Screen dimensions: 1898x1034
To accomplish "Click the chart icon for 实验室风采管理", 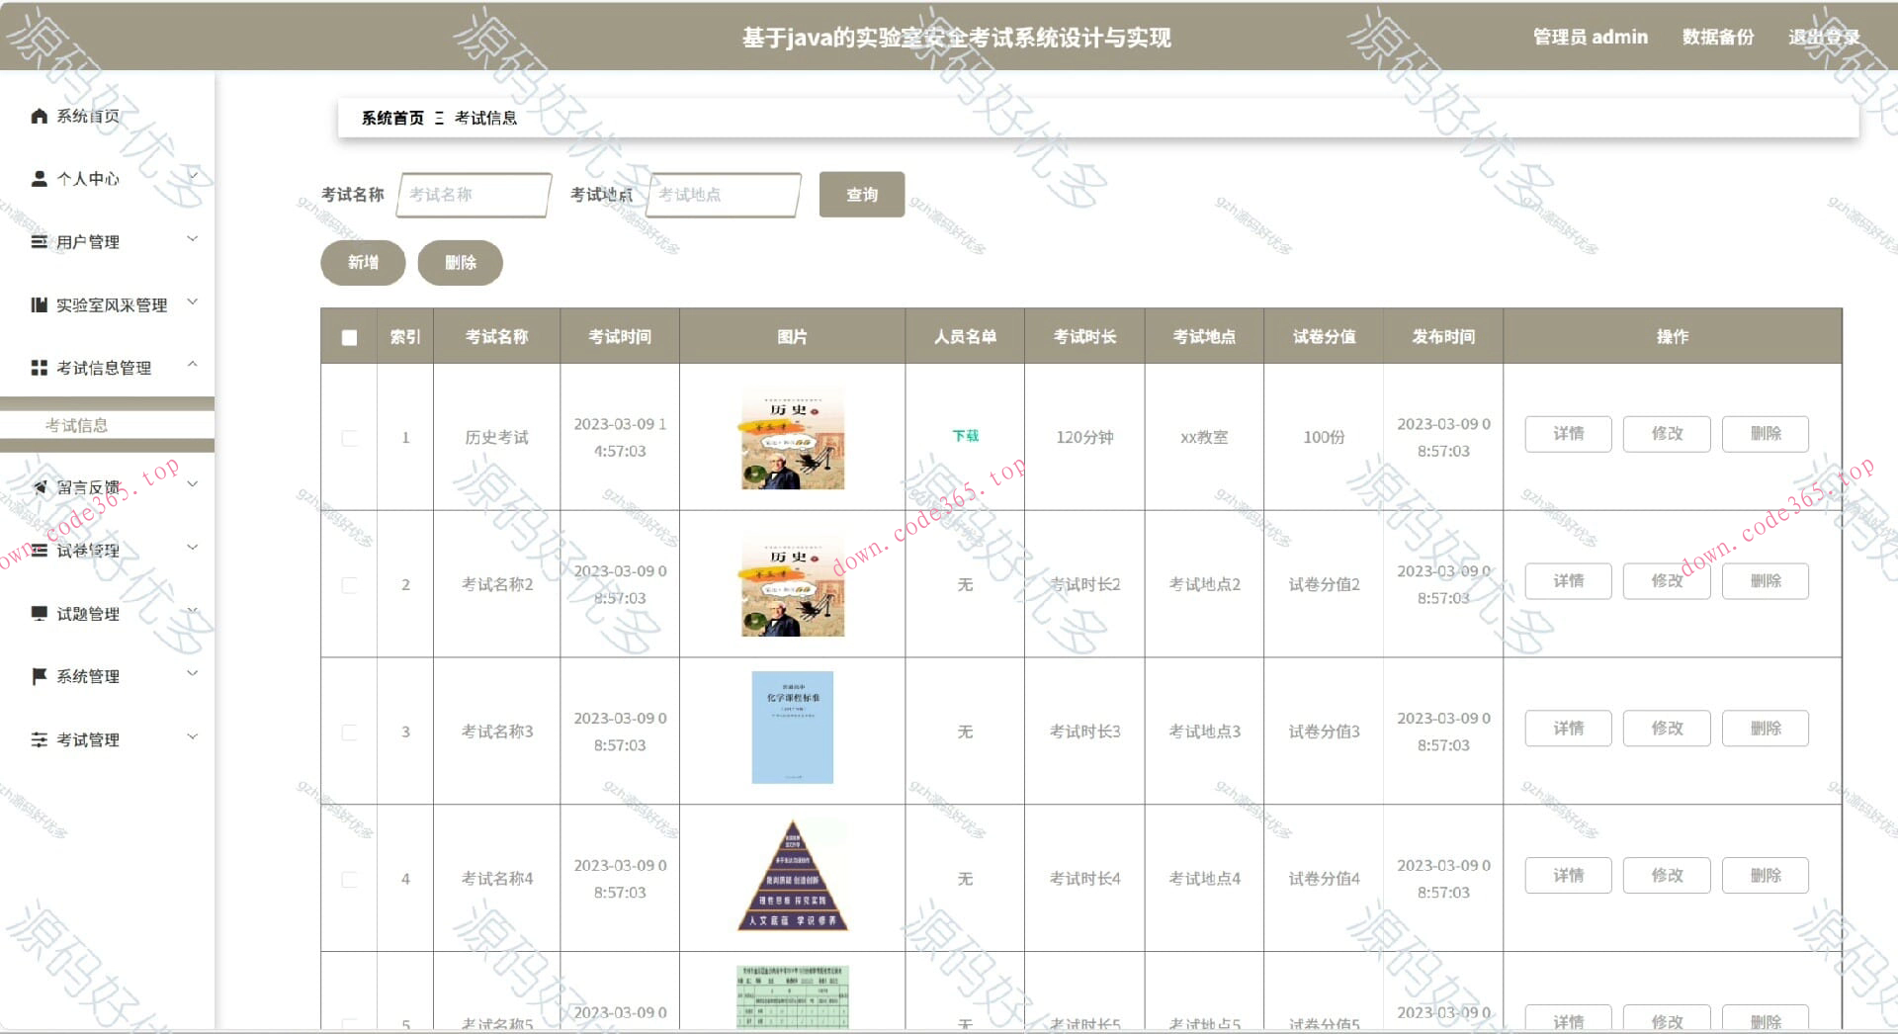I will [40, 304].
